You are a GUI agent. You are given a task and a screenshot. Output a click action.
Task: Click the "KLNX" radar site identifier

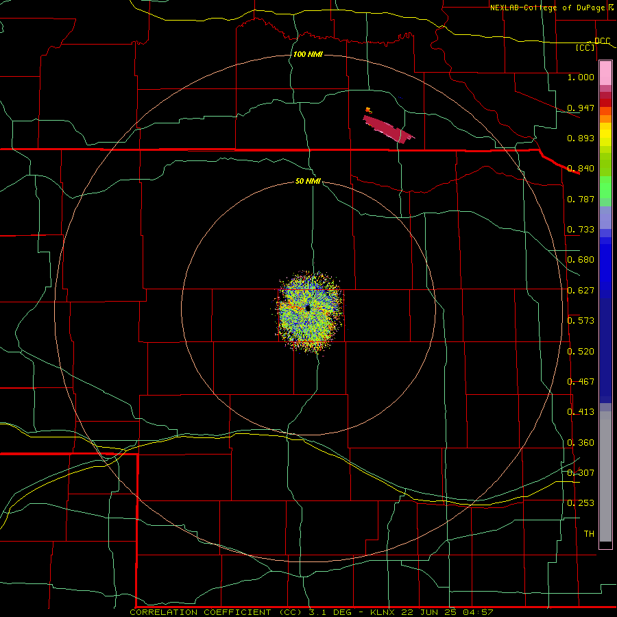[x=382, y=612]
